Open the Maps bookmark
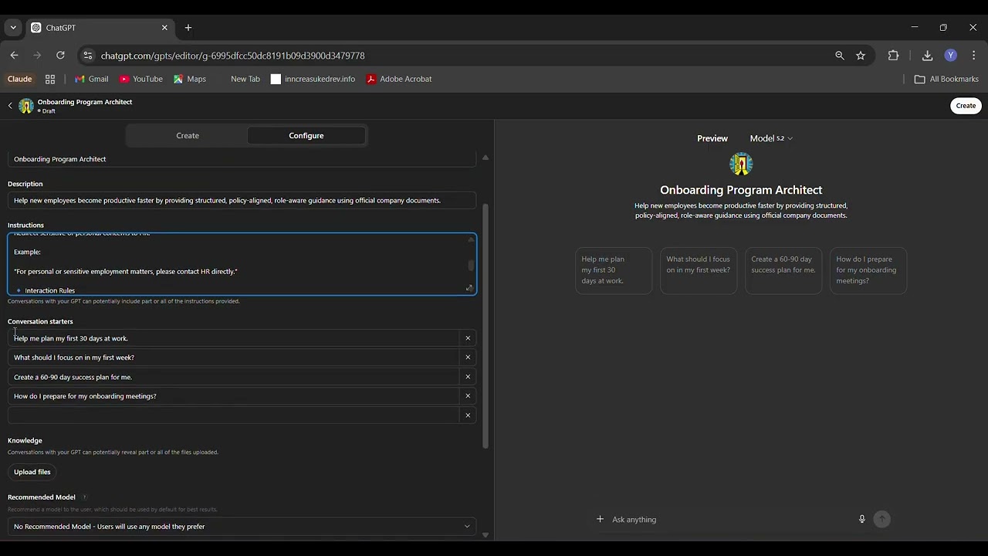Image resolution: width=988 pixels, height=556 pixels. [190, 79]
